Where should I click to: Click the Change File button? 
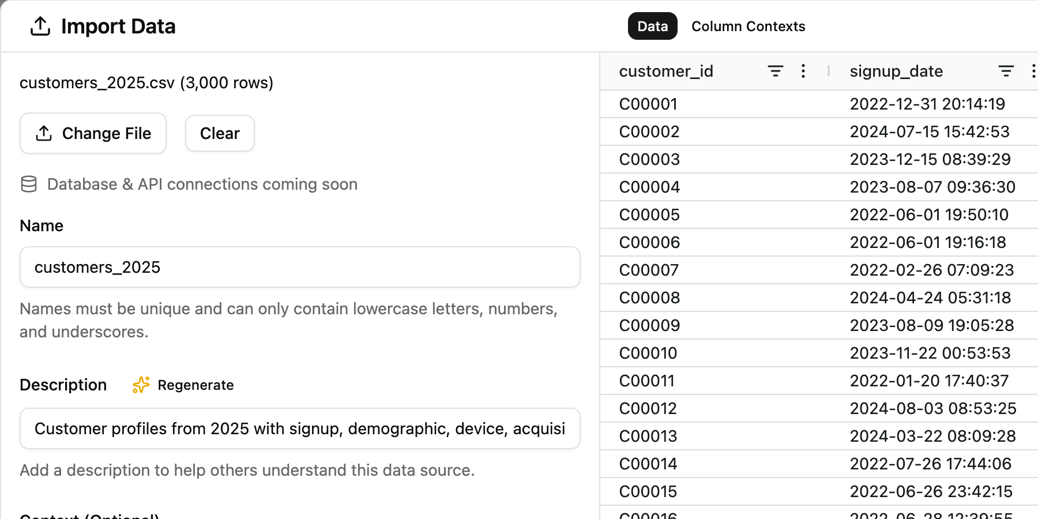pyautogui.click(x=92, y=133)
